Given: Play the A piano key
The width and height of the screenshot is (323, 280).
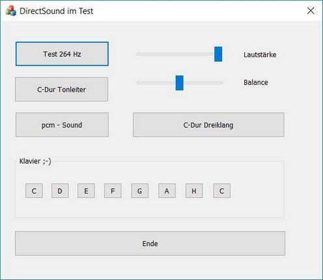Looking at the screenshot, I should tap(167, 191).
